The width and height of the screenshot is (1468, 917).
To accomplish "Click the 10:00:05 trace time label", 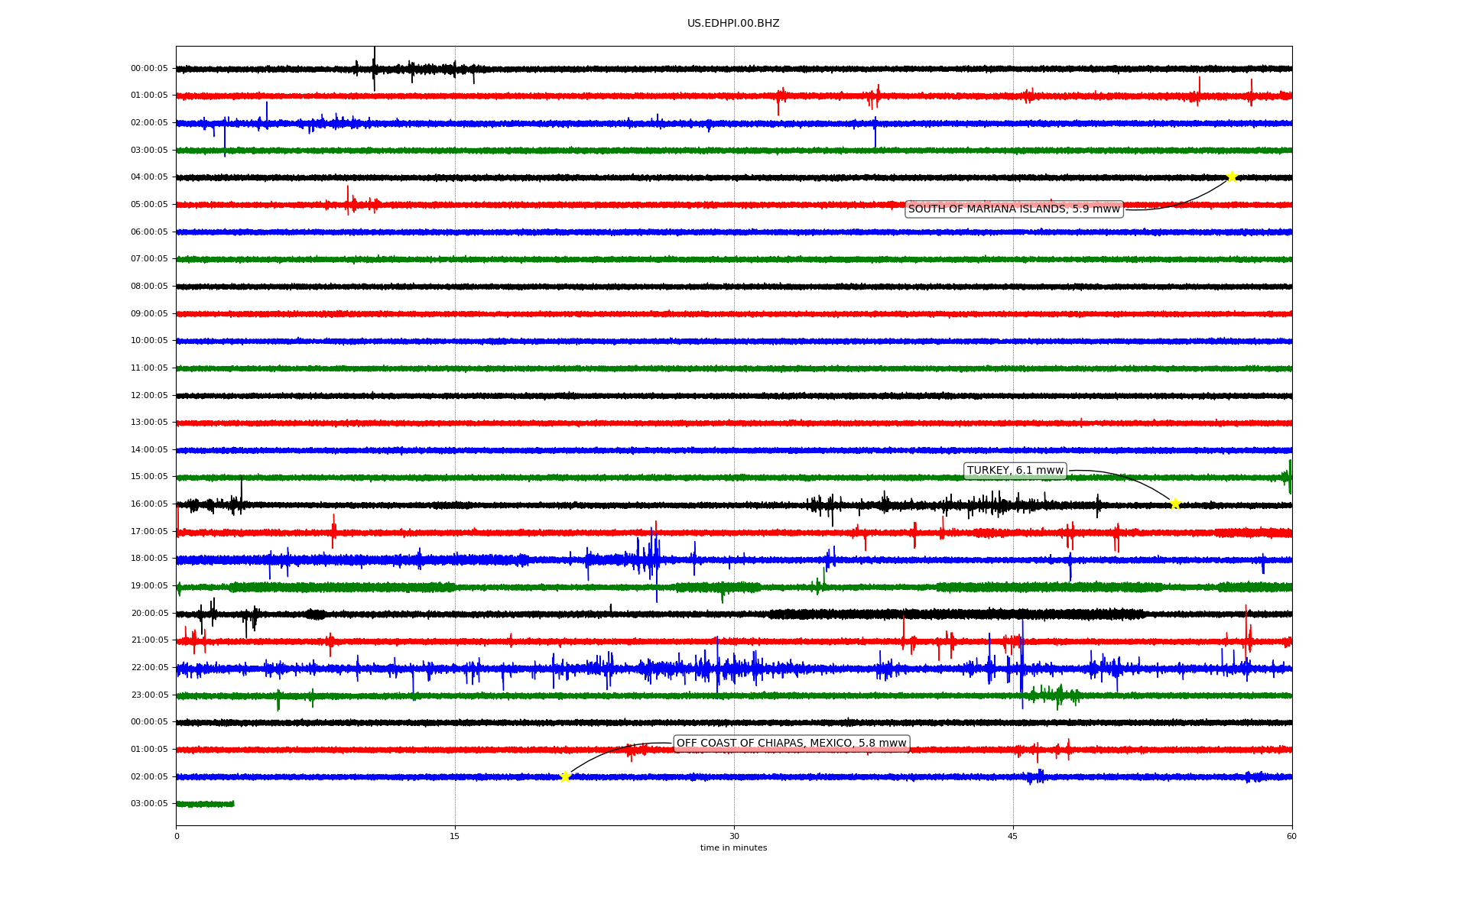I will click(149, 341).
